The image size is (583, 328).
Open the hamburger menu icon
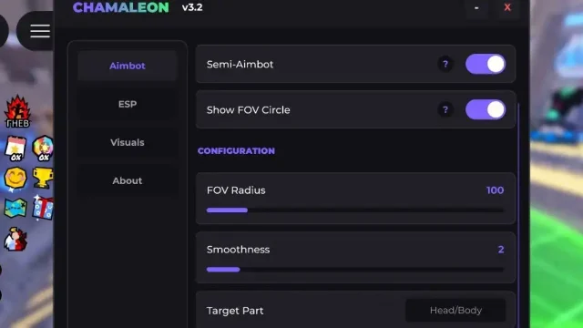pos(40,31)
